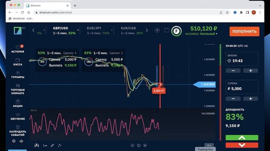Decrease expiry time with minus
The height and width of the screenshot is (151, 270).
[233, 71]
